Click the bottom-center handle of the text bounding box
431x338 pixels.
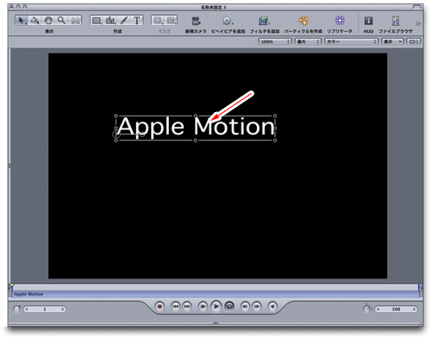(x=196, y=141)
